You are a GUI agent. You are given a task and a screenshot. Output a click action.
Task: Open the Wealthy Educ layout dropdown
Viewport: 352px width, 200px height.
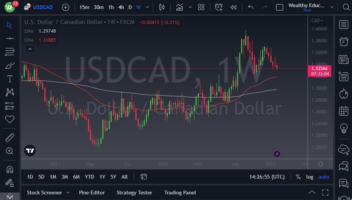(x=332, y=8)
